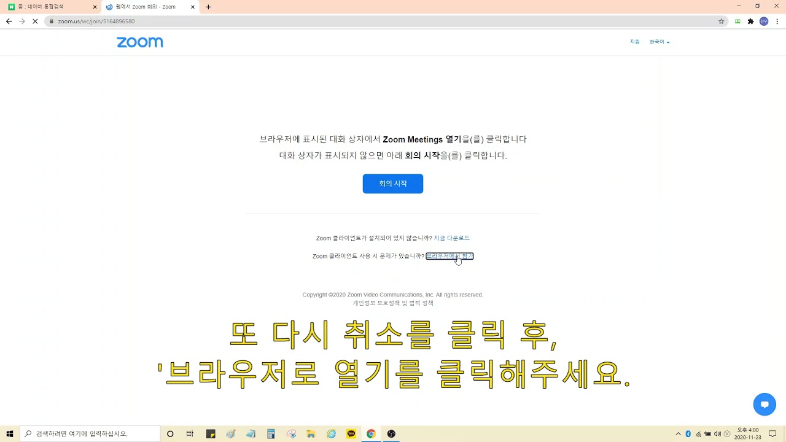Viewport: 786px width, 442px height.
Task: Select the 웹에서 Zoom 회의 tab
Action: pyautogui.click(x=150, y=7)
